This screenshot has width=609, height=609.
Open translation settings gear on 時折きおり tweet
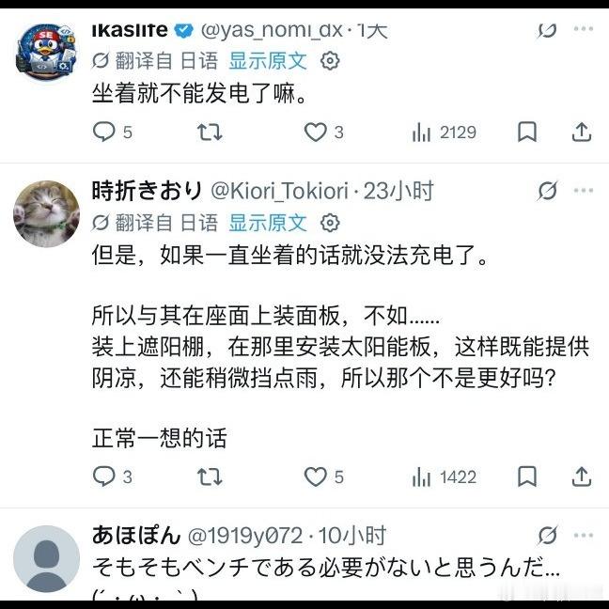(x=330, y=223)
